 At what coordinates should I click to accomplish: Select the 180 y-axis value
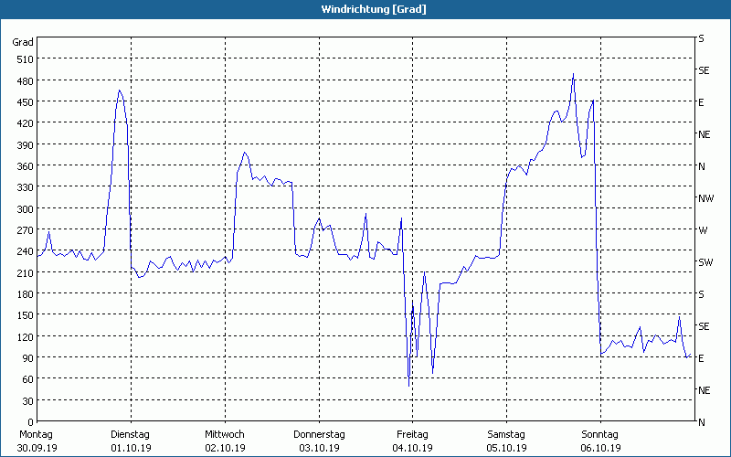26,294
